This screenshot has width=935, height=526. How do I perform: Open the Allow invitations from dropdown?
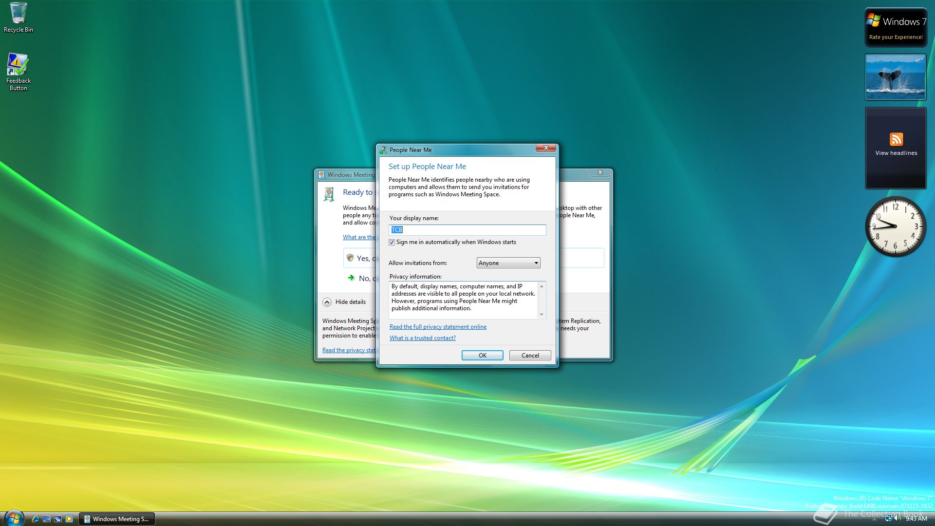pos(508,263)
